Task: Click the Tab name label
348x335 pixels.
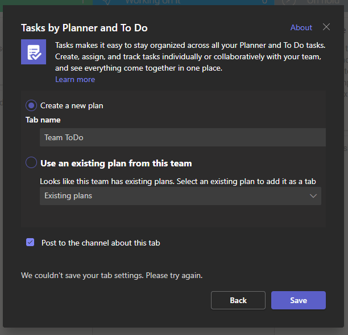Action: 43,120
